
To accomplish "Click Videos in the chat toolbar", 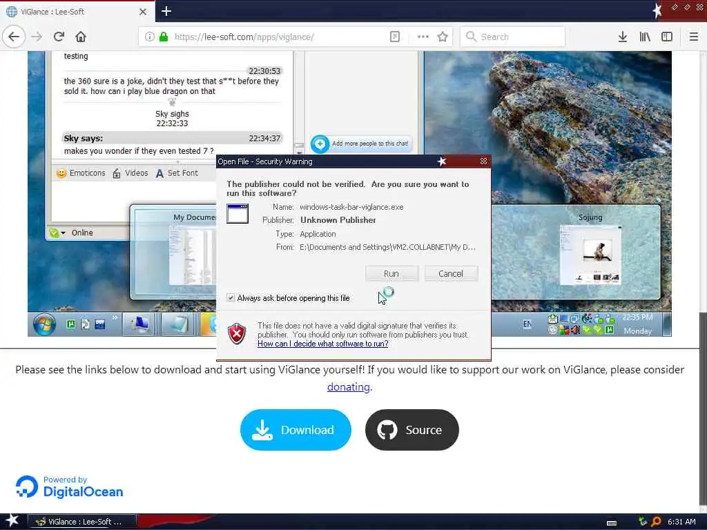I will click(130, 173).
